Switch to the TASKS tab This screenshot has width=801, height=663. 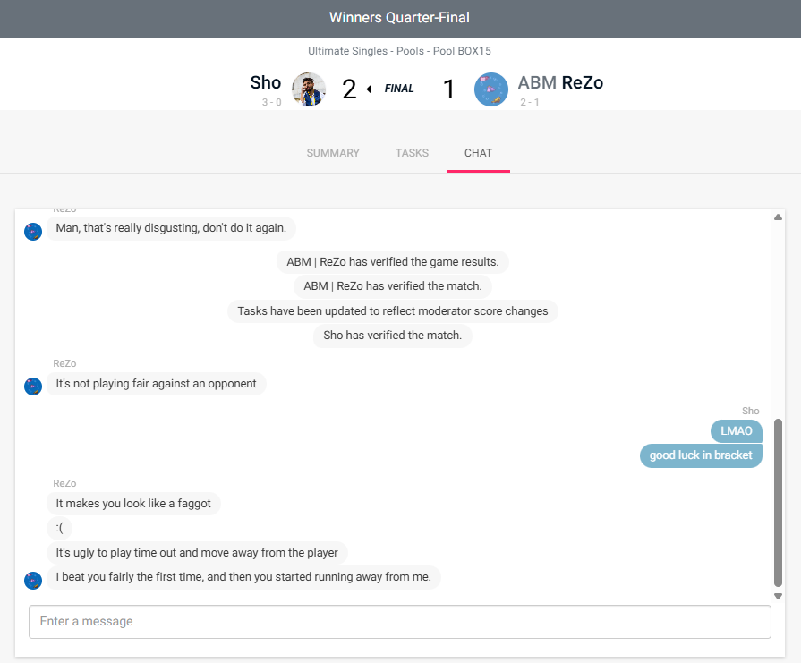412,153
